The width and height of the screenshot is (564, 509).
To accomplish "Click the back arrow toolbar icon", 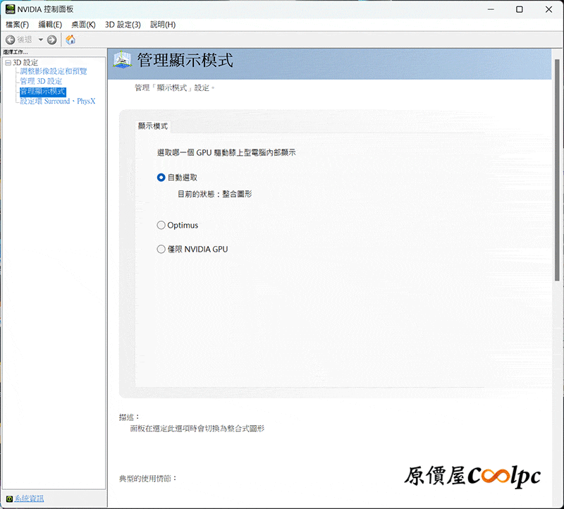I will click(x=10, y=39).
